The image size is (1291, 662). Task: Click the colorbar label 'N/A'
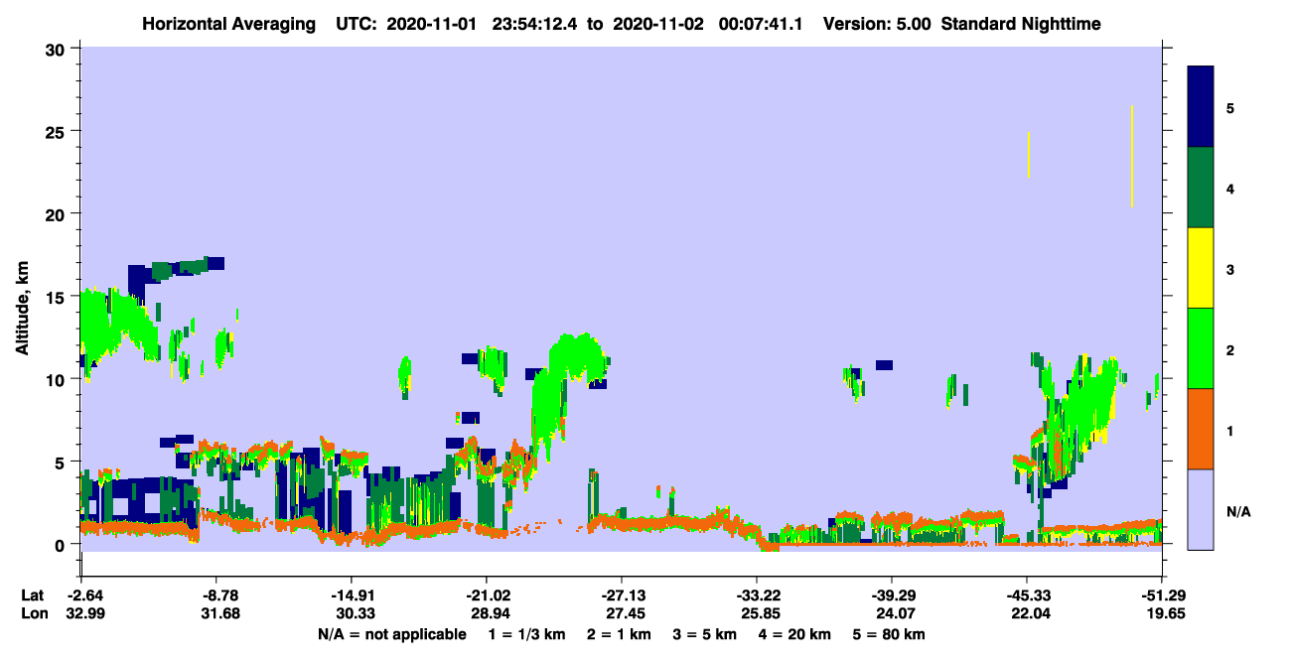pyautogui.click(x=1237, y=511)
